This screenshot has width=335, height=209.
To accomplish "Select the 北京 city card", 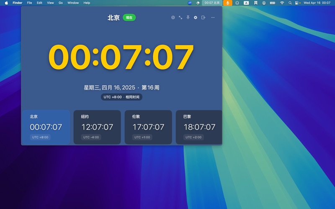I will pos(46,127).
